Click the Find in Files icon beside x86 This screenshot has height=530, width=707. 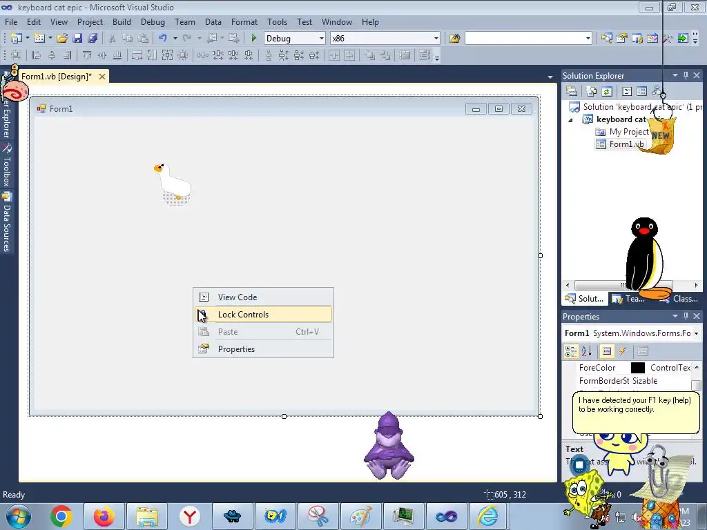(x=454, y=39)
